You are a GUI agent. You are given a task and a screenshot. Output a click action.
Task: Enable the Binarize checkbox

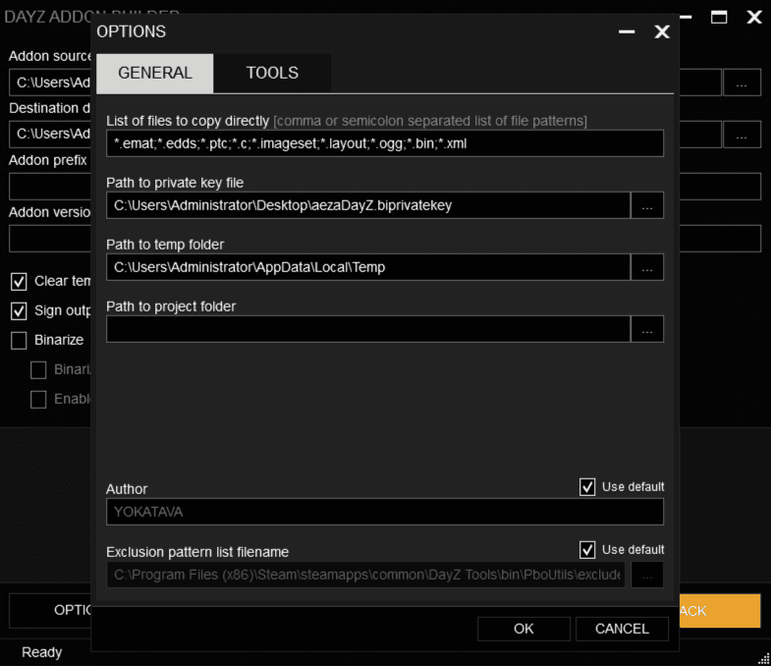tap(19, 341)
